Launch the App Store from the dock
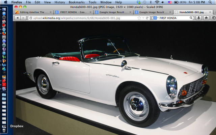This screenshot has width=216, height=135. 4,13
